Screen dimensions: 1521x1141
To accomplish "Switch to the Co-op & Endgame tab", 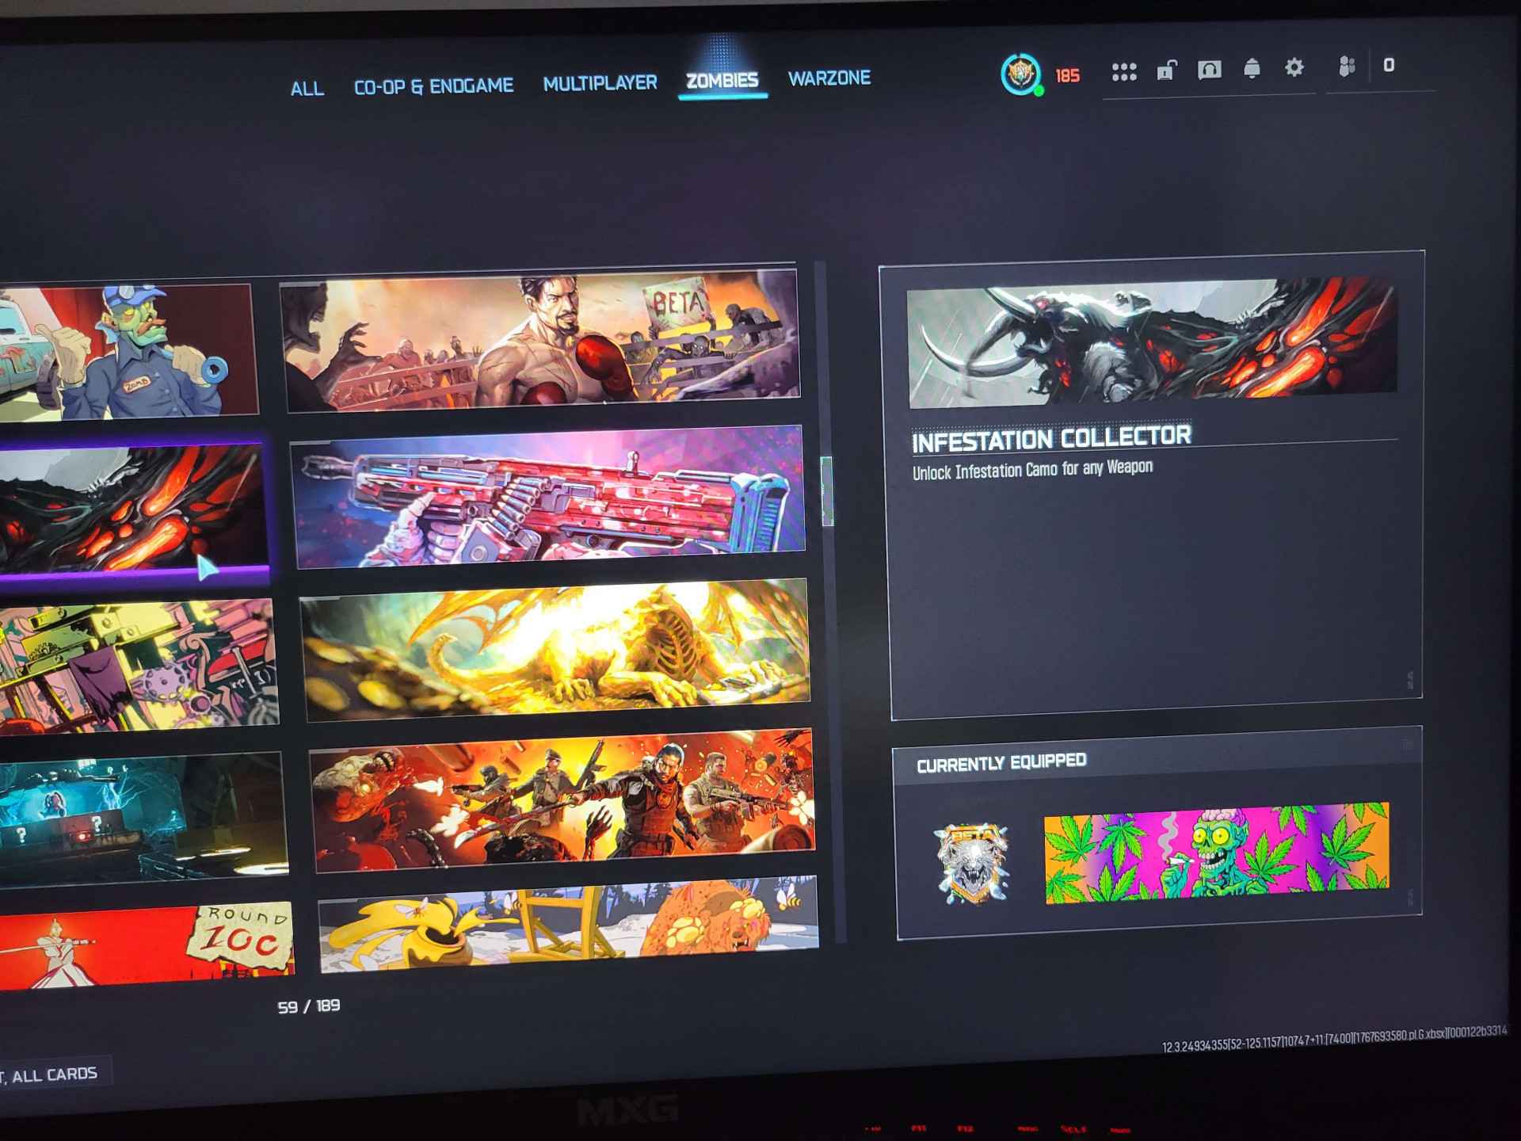I will pos(433,86).
